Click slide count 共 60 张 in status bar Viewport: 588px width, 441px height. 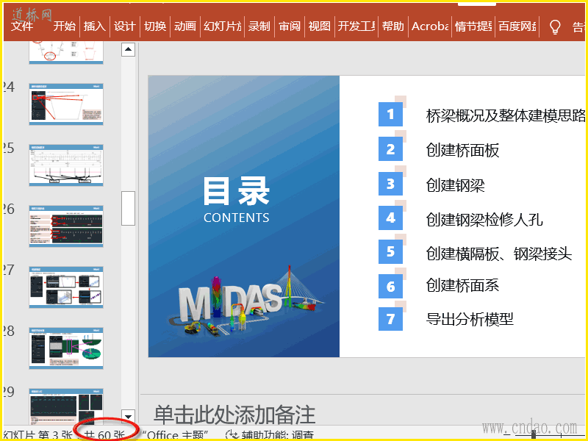coord(104,435)
